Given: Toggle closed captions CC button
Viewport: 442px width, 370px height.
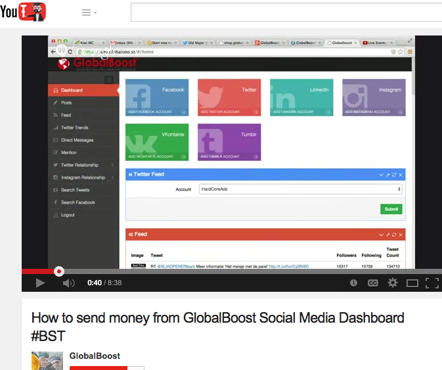Looking at the screenshot, I should tap(372, 283).
